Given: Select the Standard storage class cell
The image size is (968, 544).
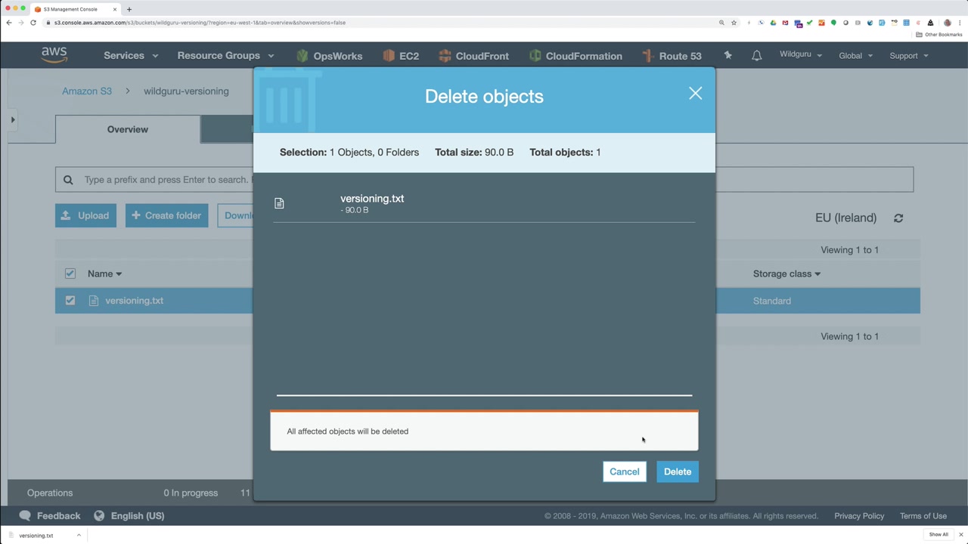Looking at the screenshot, I should point(772,301).
